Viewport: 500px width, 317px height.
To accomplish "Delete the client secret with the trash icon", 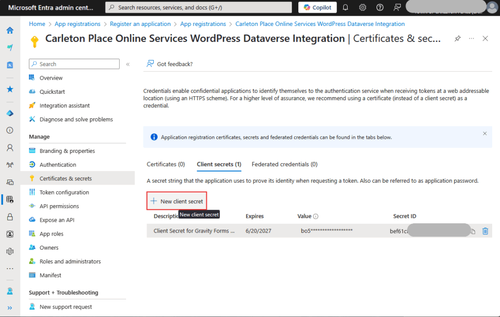I will coord(485,231).
